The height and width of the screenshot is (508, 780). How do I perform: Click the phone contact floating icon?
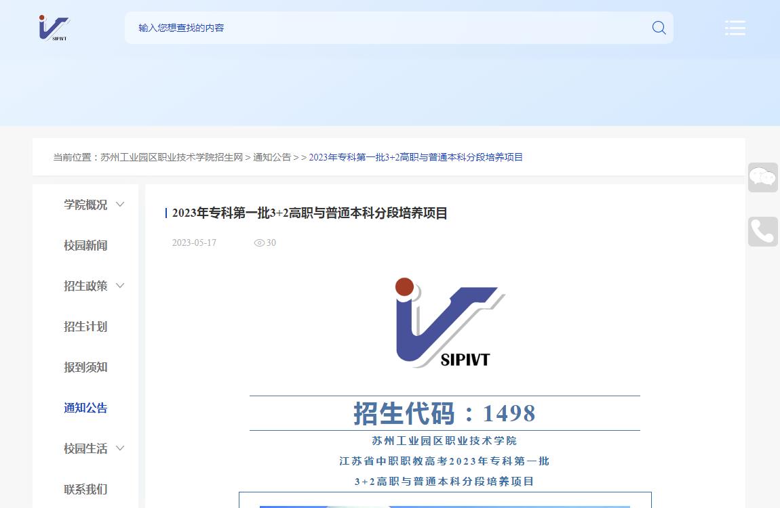[762, 232]
